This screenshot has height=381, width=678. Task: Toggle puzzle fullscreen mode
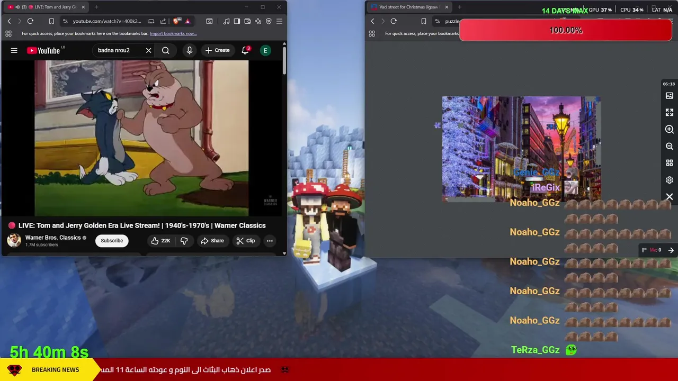670,113
